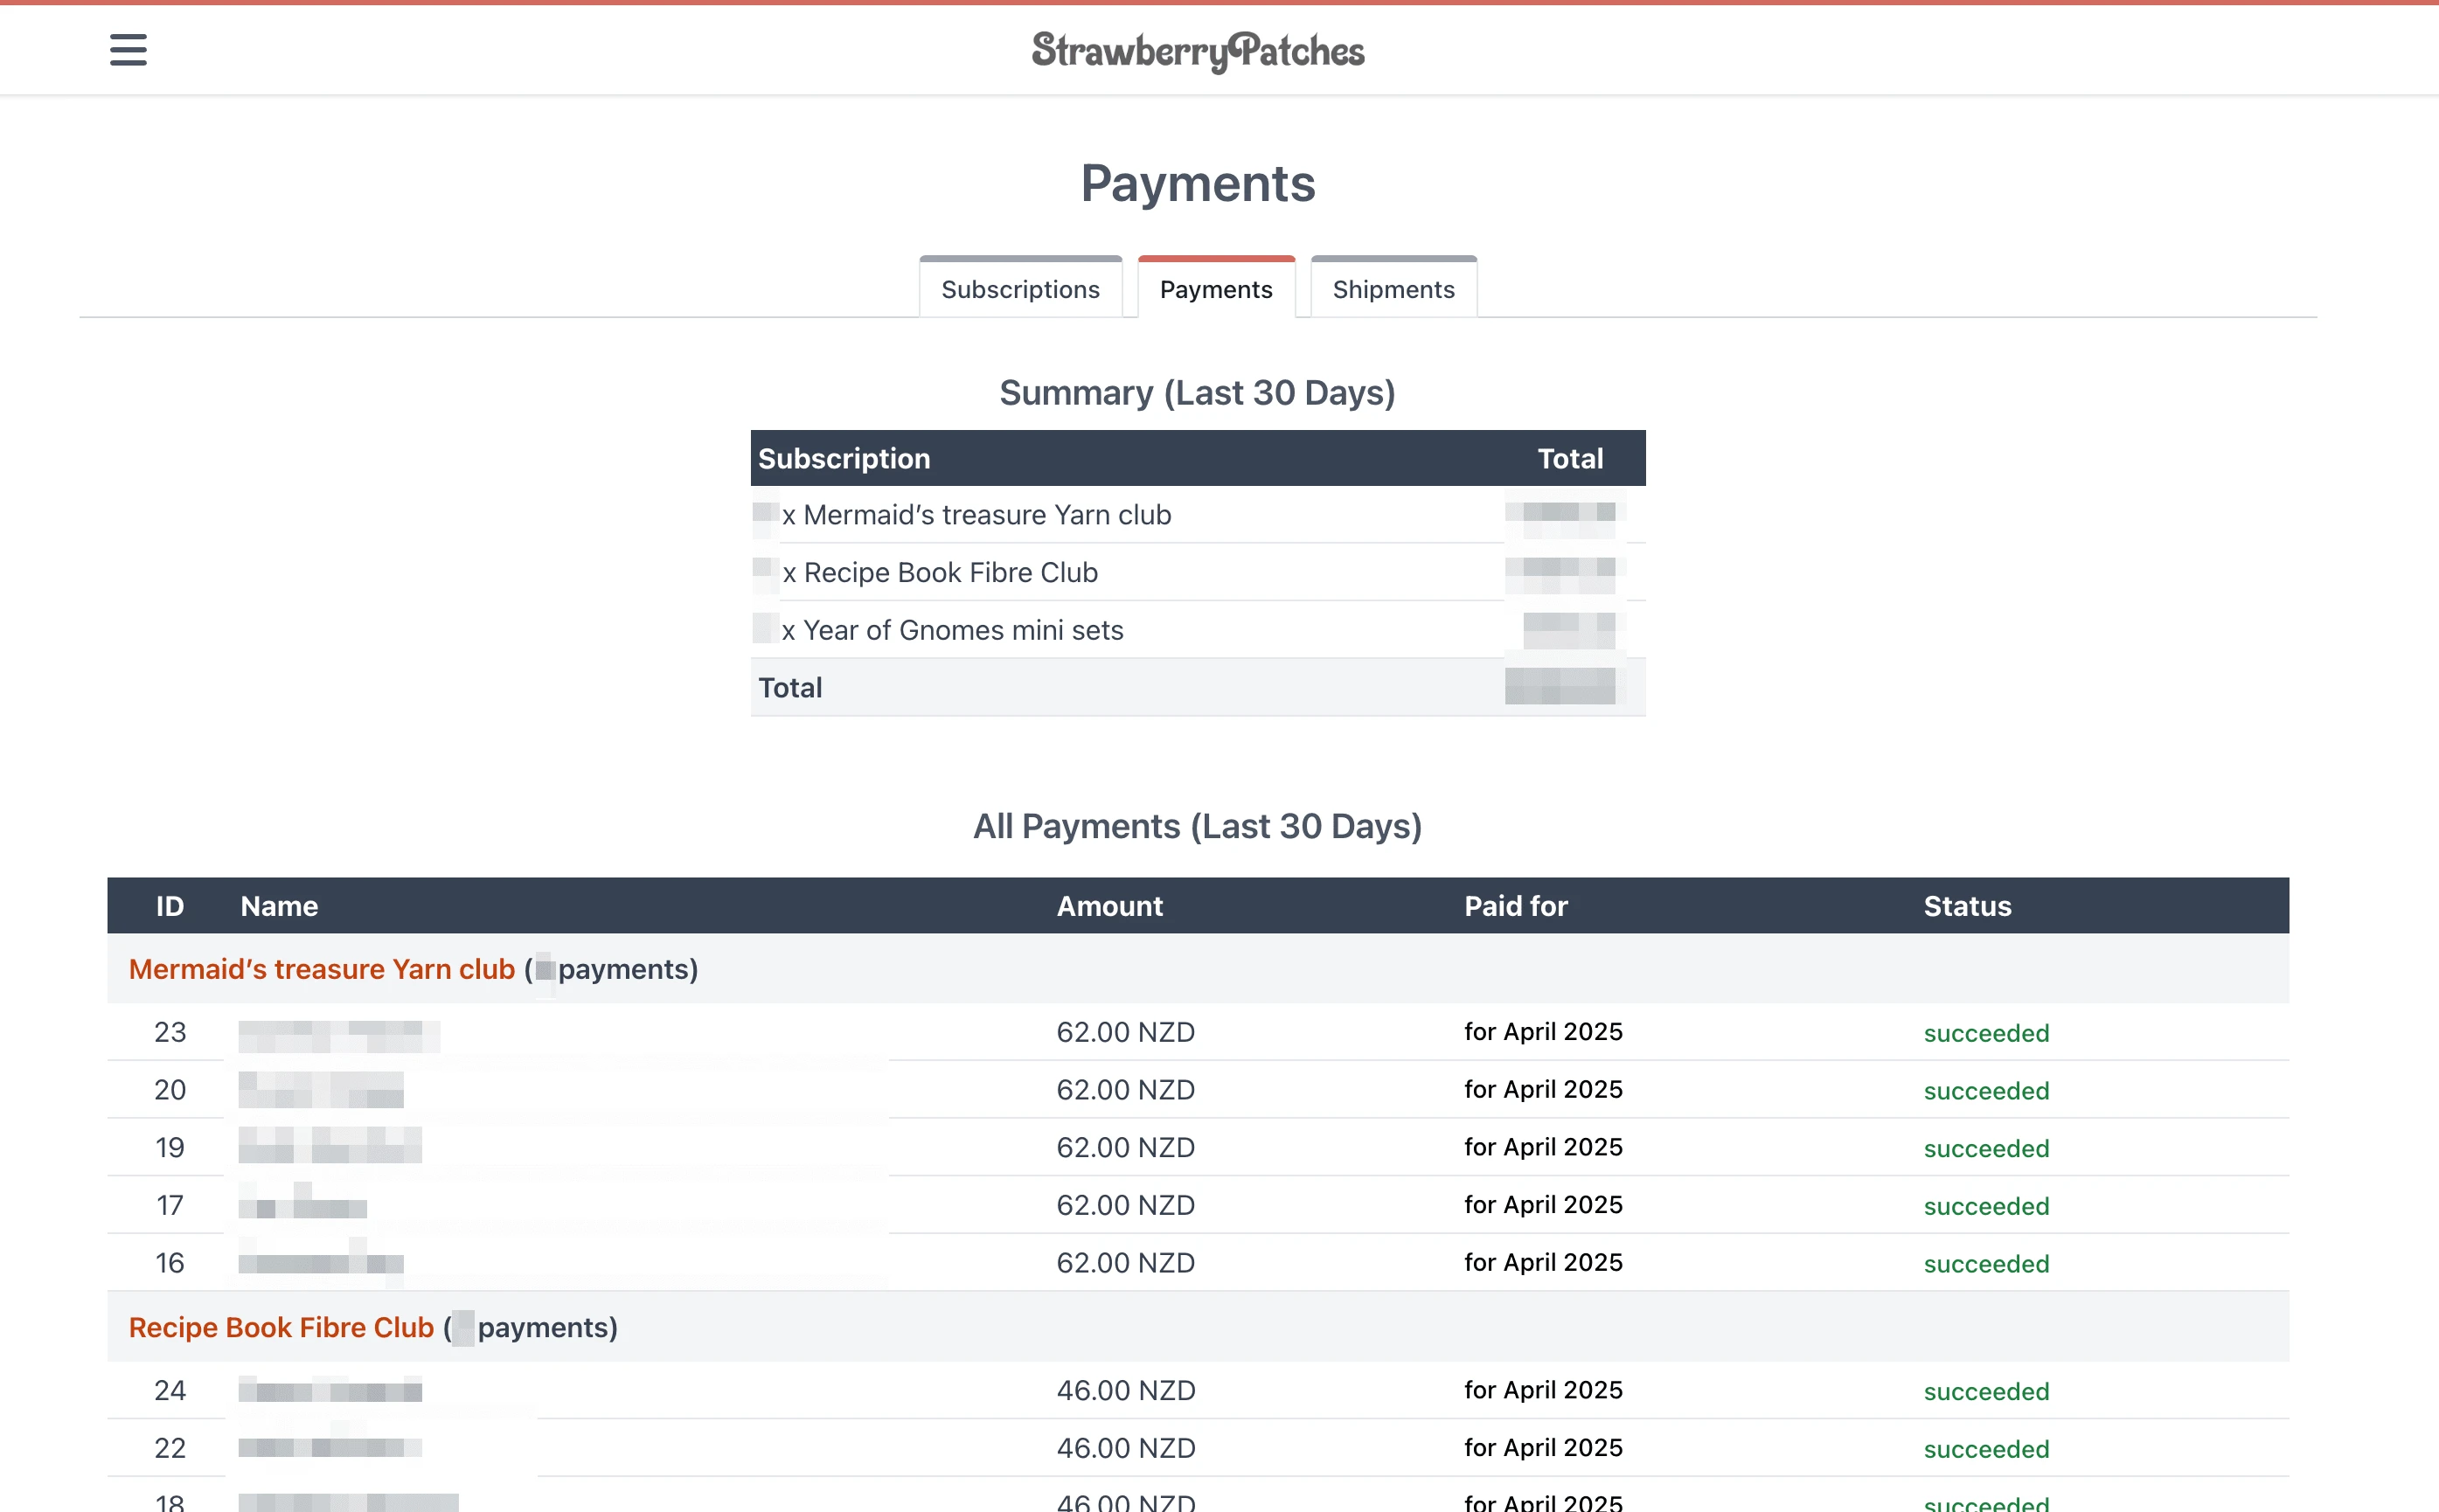The image size is (2439, 1512).
Task: Click the Status column header
Action: [x=1966, y=905]
